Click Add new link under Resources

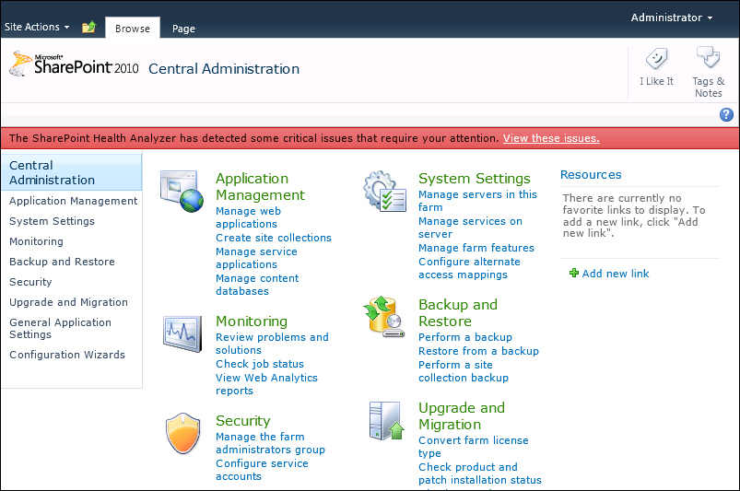616,274
